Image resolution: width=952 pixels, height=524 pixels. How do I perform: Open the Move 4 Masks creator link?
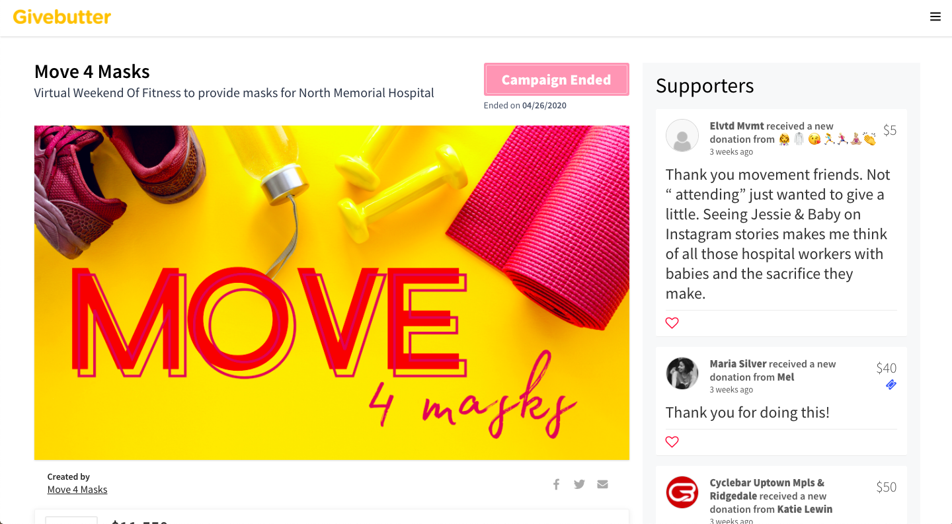point(77,490)
